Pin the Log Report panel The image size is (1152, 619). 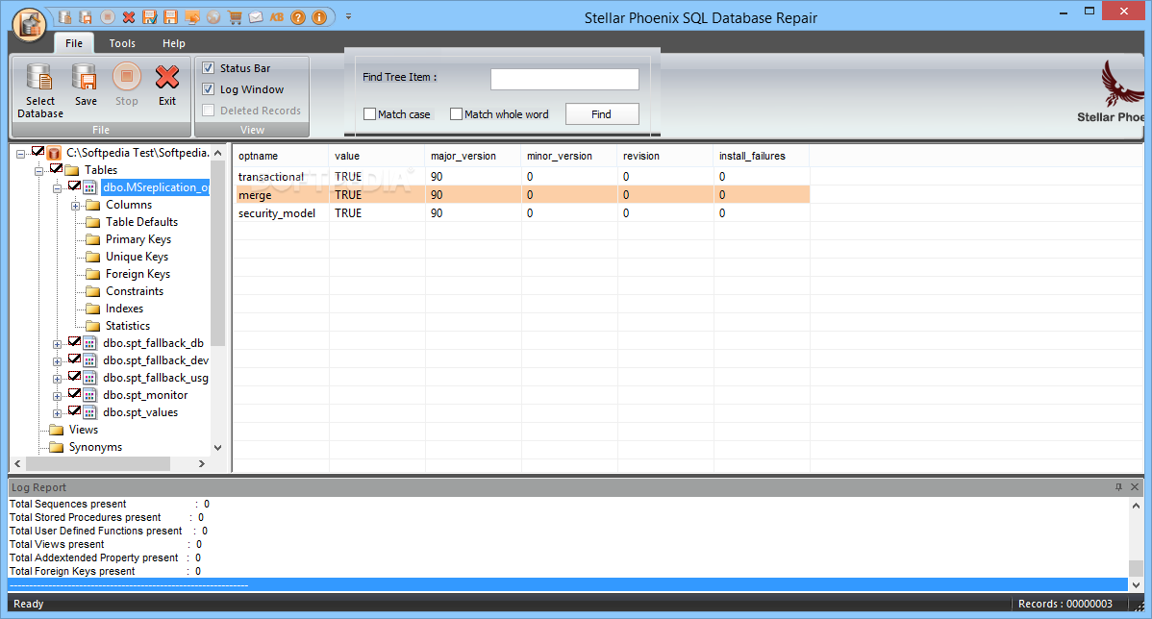point(1118,486)
